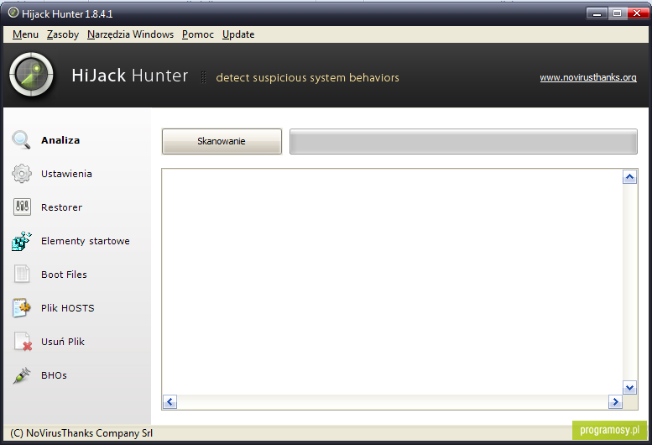Select the Boot Files label
Viewport: 652px width, 445px height.
64,275
